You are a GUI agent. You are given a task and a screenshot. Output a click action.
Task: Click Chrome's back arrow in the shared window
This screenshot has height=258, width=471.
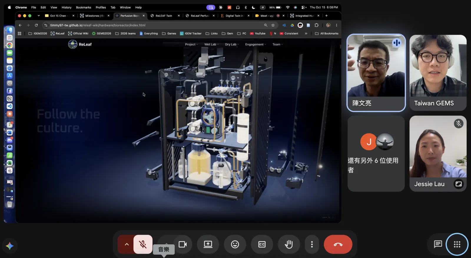(20, 25)
